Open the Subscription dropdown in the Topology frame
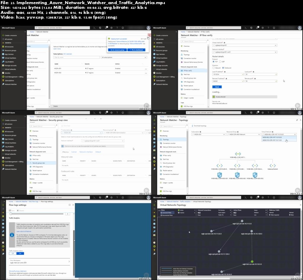The width and height of the screenshot is (303, 280). click(208, 135)
